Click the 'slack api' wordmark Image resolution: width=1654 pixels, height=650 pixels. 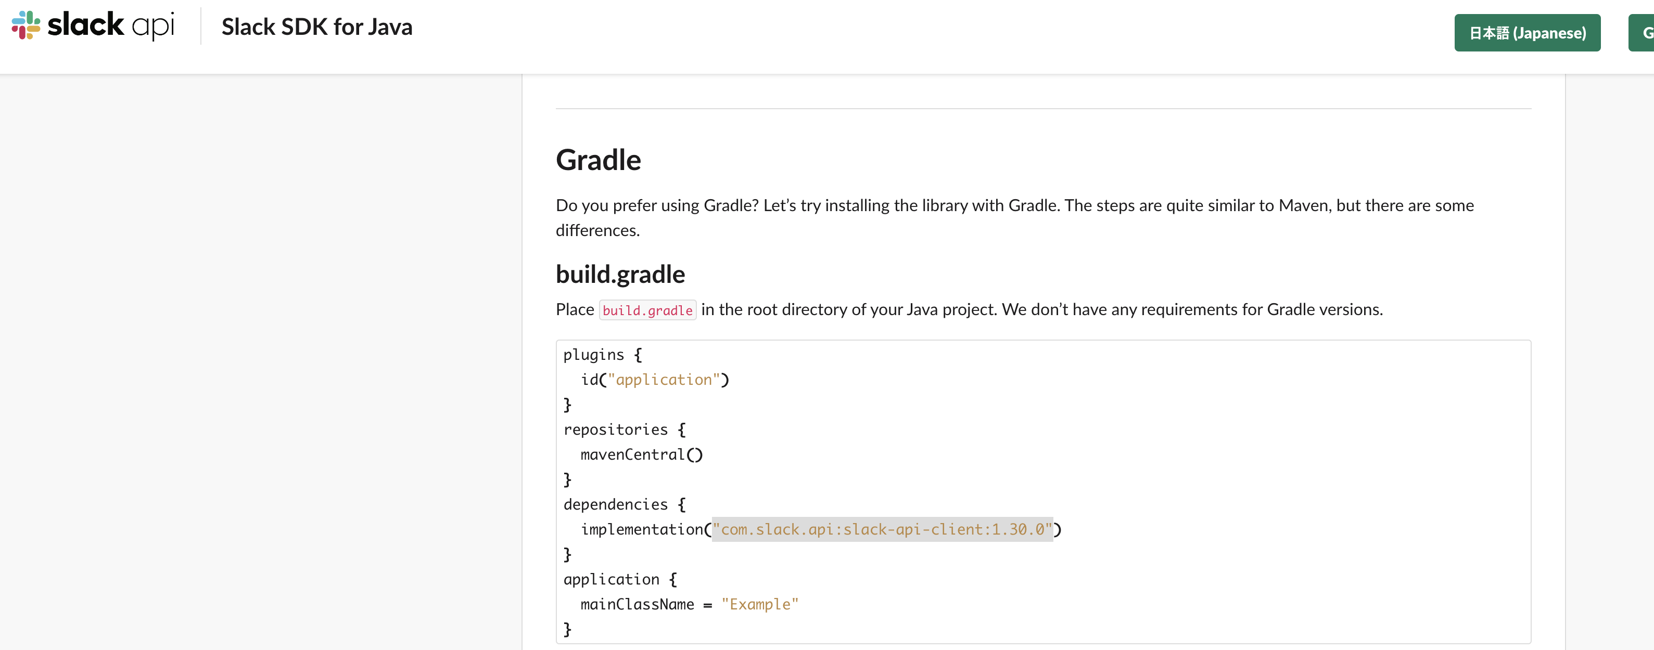110,25
